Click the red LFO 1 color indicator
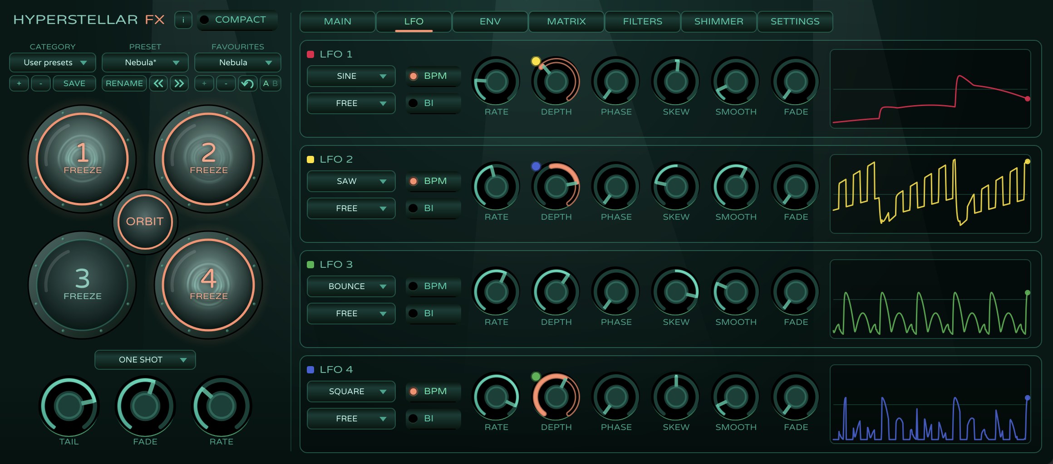This screenshot has height=464, width=1053. (310, 54)
